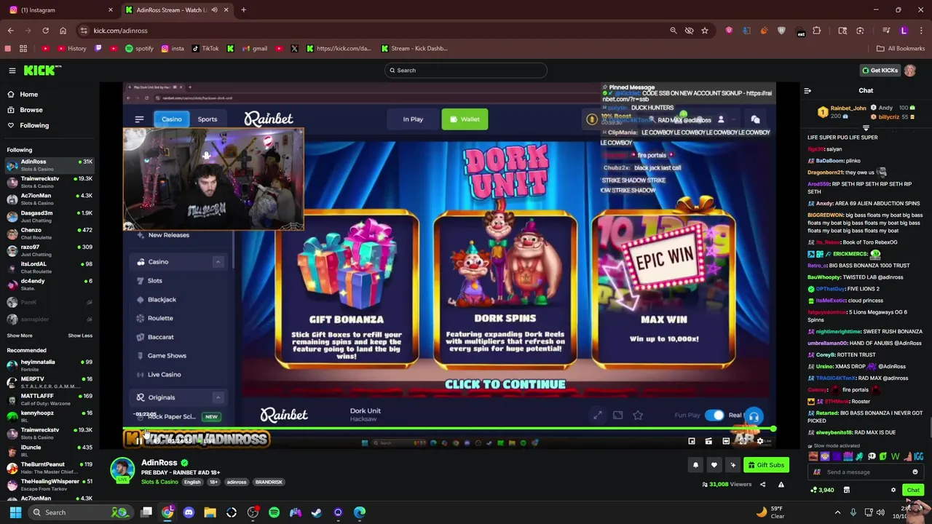Screen dimensions: 932x524
Task: Open Discord from the Windows taskbar
Action: (189, 512)
